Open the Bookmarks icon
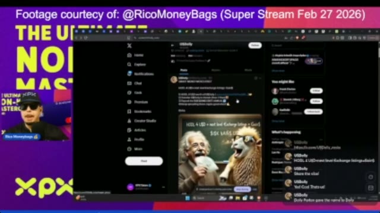The width and height of the screenshot is (380, 213). pyautogui.click(x=129, y=111)
